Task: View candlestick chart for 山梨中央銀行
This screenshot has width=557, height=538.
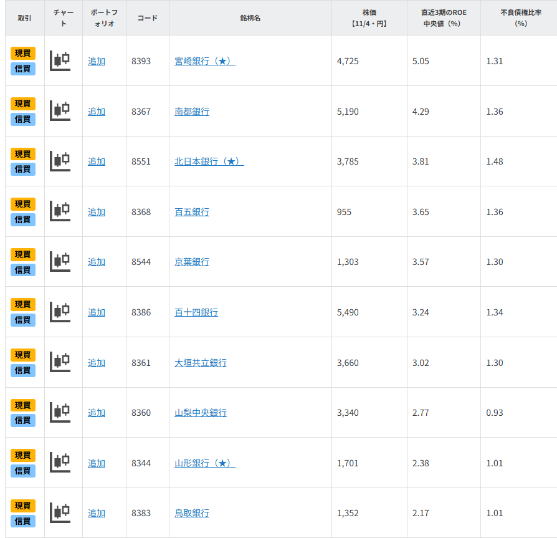Action: tap(60, 412)
